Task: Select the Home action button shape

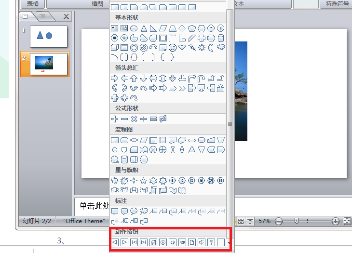Action: (153, 242)
